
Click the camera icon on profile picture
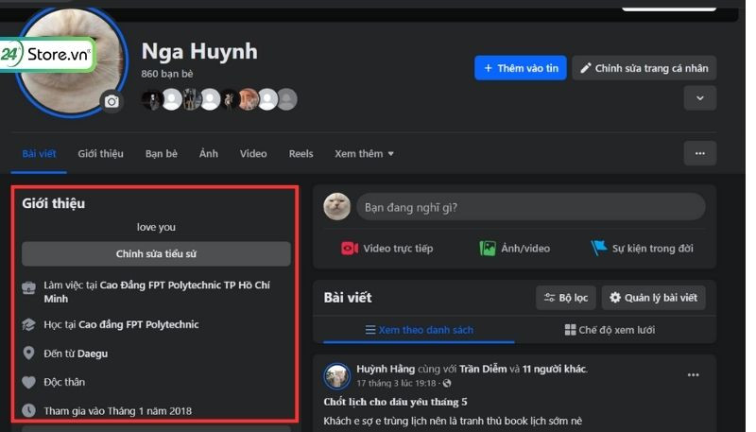112,101
